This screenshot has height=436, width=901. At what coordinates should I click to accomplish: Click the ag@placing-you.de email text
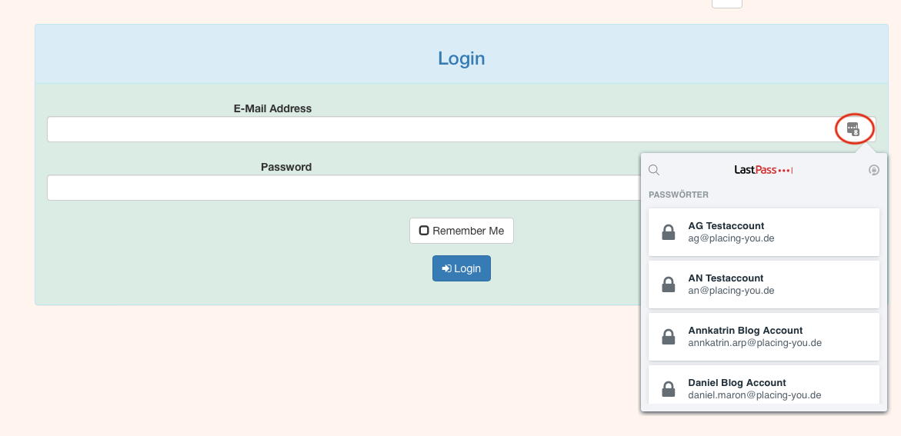[730, 238]
